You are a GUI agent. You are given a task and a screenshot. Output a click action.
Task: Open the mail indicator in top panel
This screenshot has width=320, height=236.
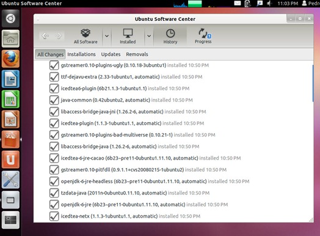238,3
